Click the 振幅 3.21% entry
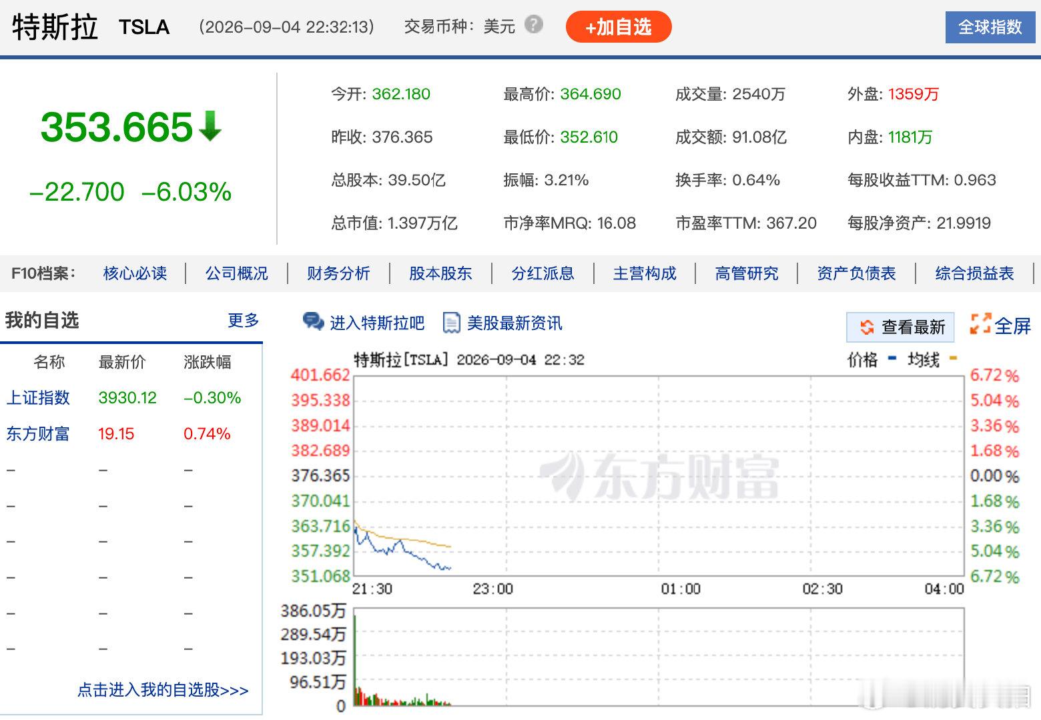 pyautogui.click(x=546, y=180)
